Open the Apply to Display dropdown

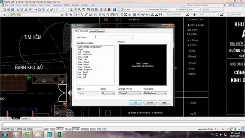coord(88,94)
